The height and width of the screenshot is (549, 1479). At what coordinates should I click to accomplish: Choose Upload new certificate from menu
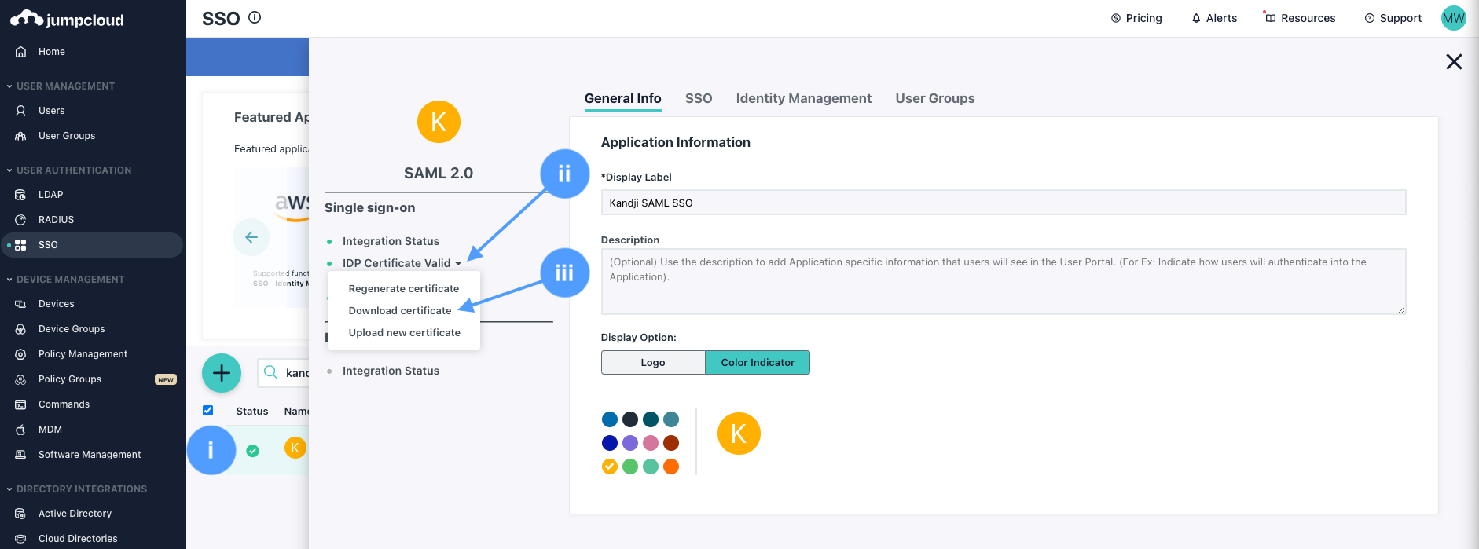(x=405, y=333)
